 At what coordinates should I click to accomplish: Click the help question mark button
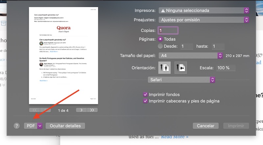pyautogui.click(x=17, y=126)
